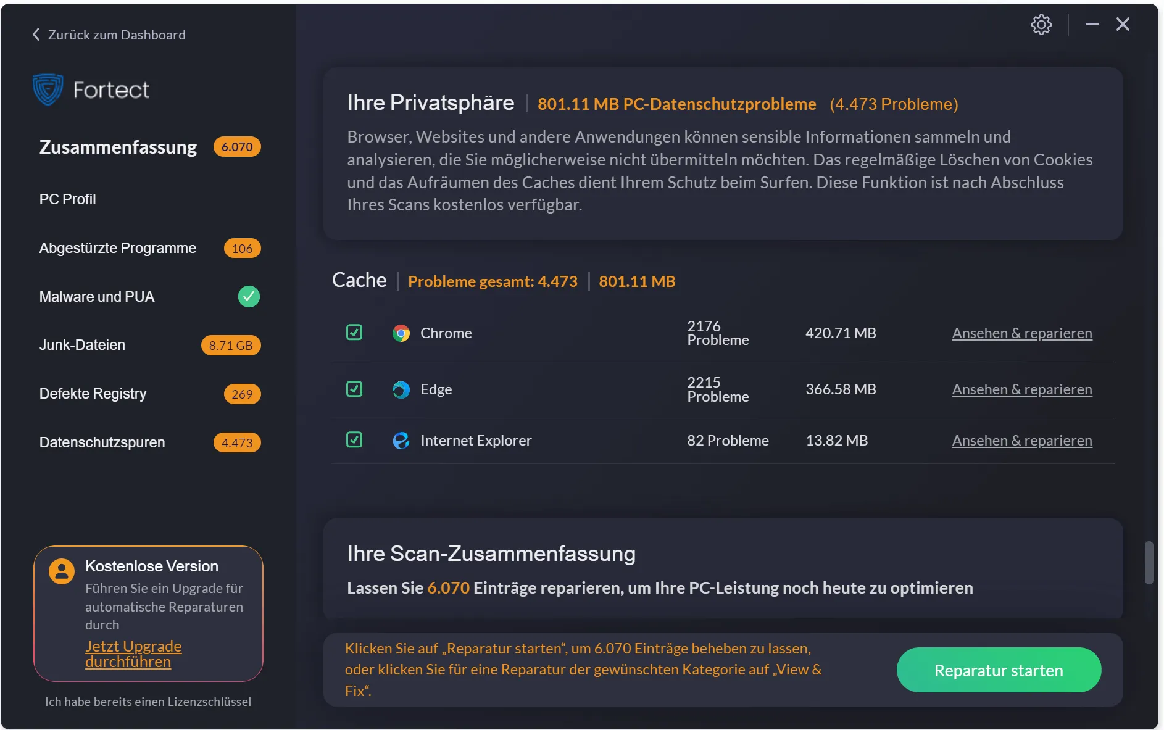Click Ich habe bereits einen Lizenzschlüssel
This screenshot has height=730, width=1164.
[x=148, y=702]
